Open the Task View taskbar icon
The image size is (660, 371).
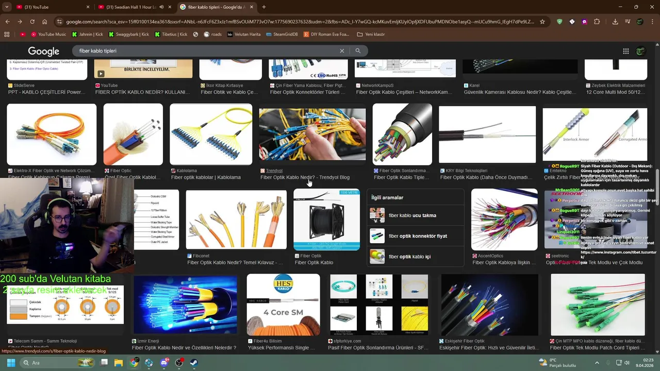104,363
